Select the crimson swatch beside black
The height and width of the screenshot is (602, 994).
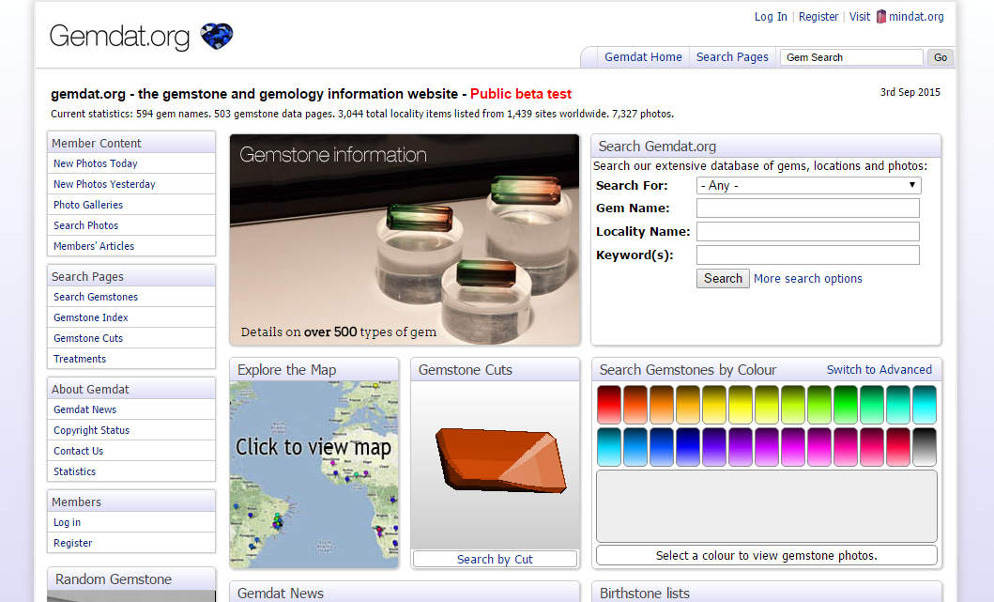click(x=898, y=447)
